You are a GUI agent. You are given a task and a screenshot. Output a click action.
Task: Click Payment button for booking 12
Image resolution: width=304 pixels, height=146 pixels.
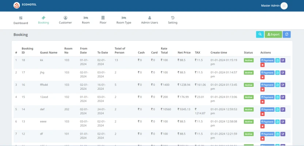tap(267, 134)
